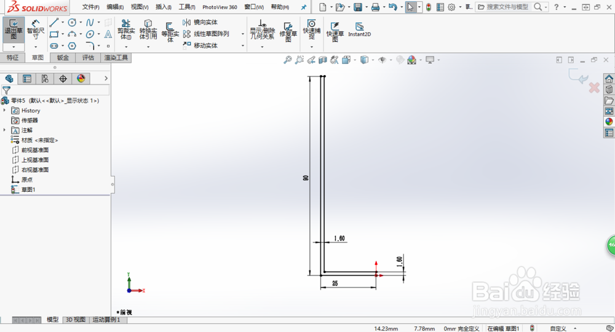
Task: Open the DimXpertManager panel tab
Action: coord(63,79)
